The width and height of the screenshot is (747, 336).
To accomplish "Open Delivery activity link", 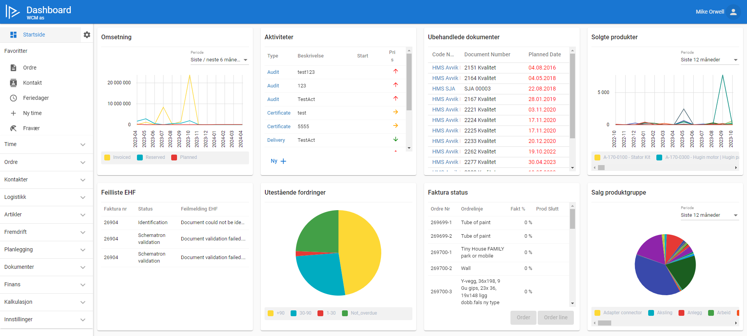I will (276, 140).
